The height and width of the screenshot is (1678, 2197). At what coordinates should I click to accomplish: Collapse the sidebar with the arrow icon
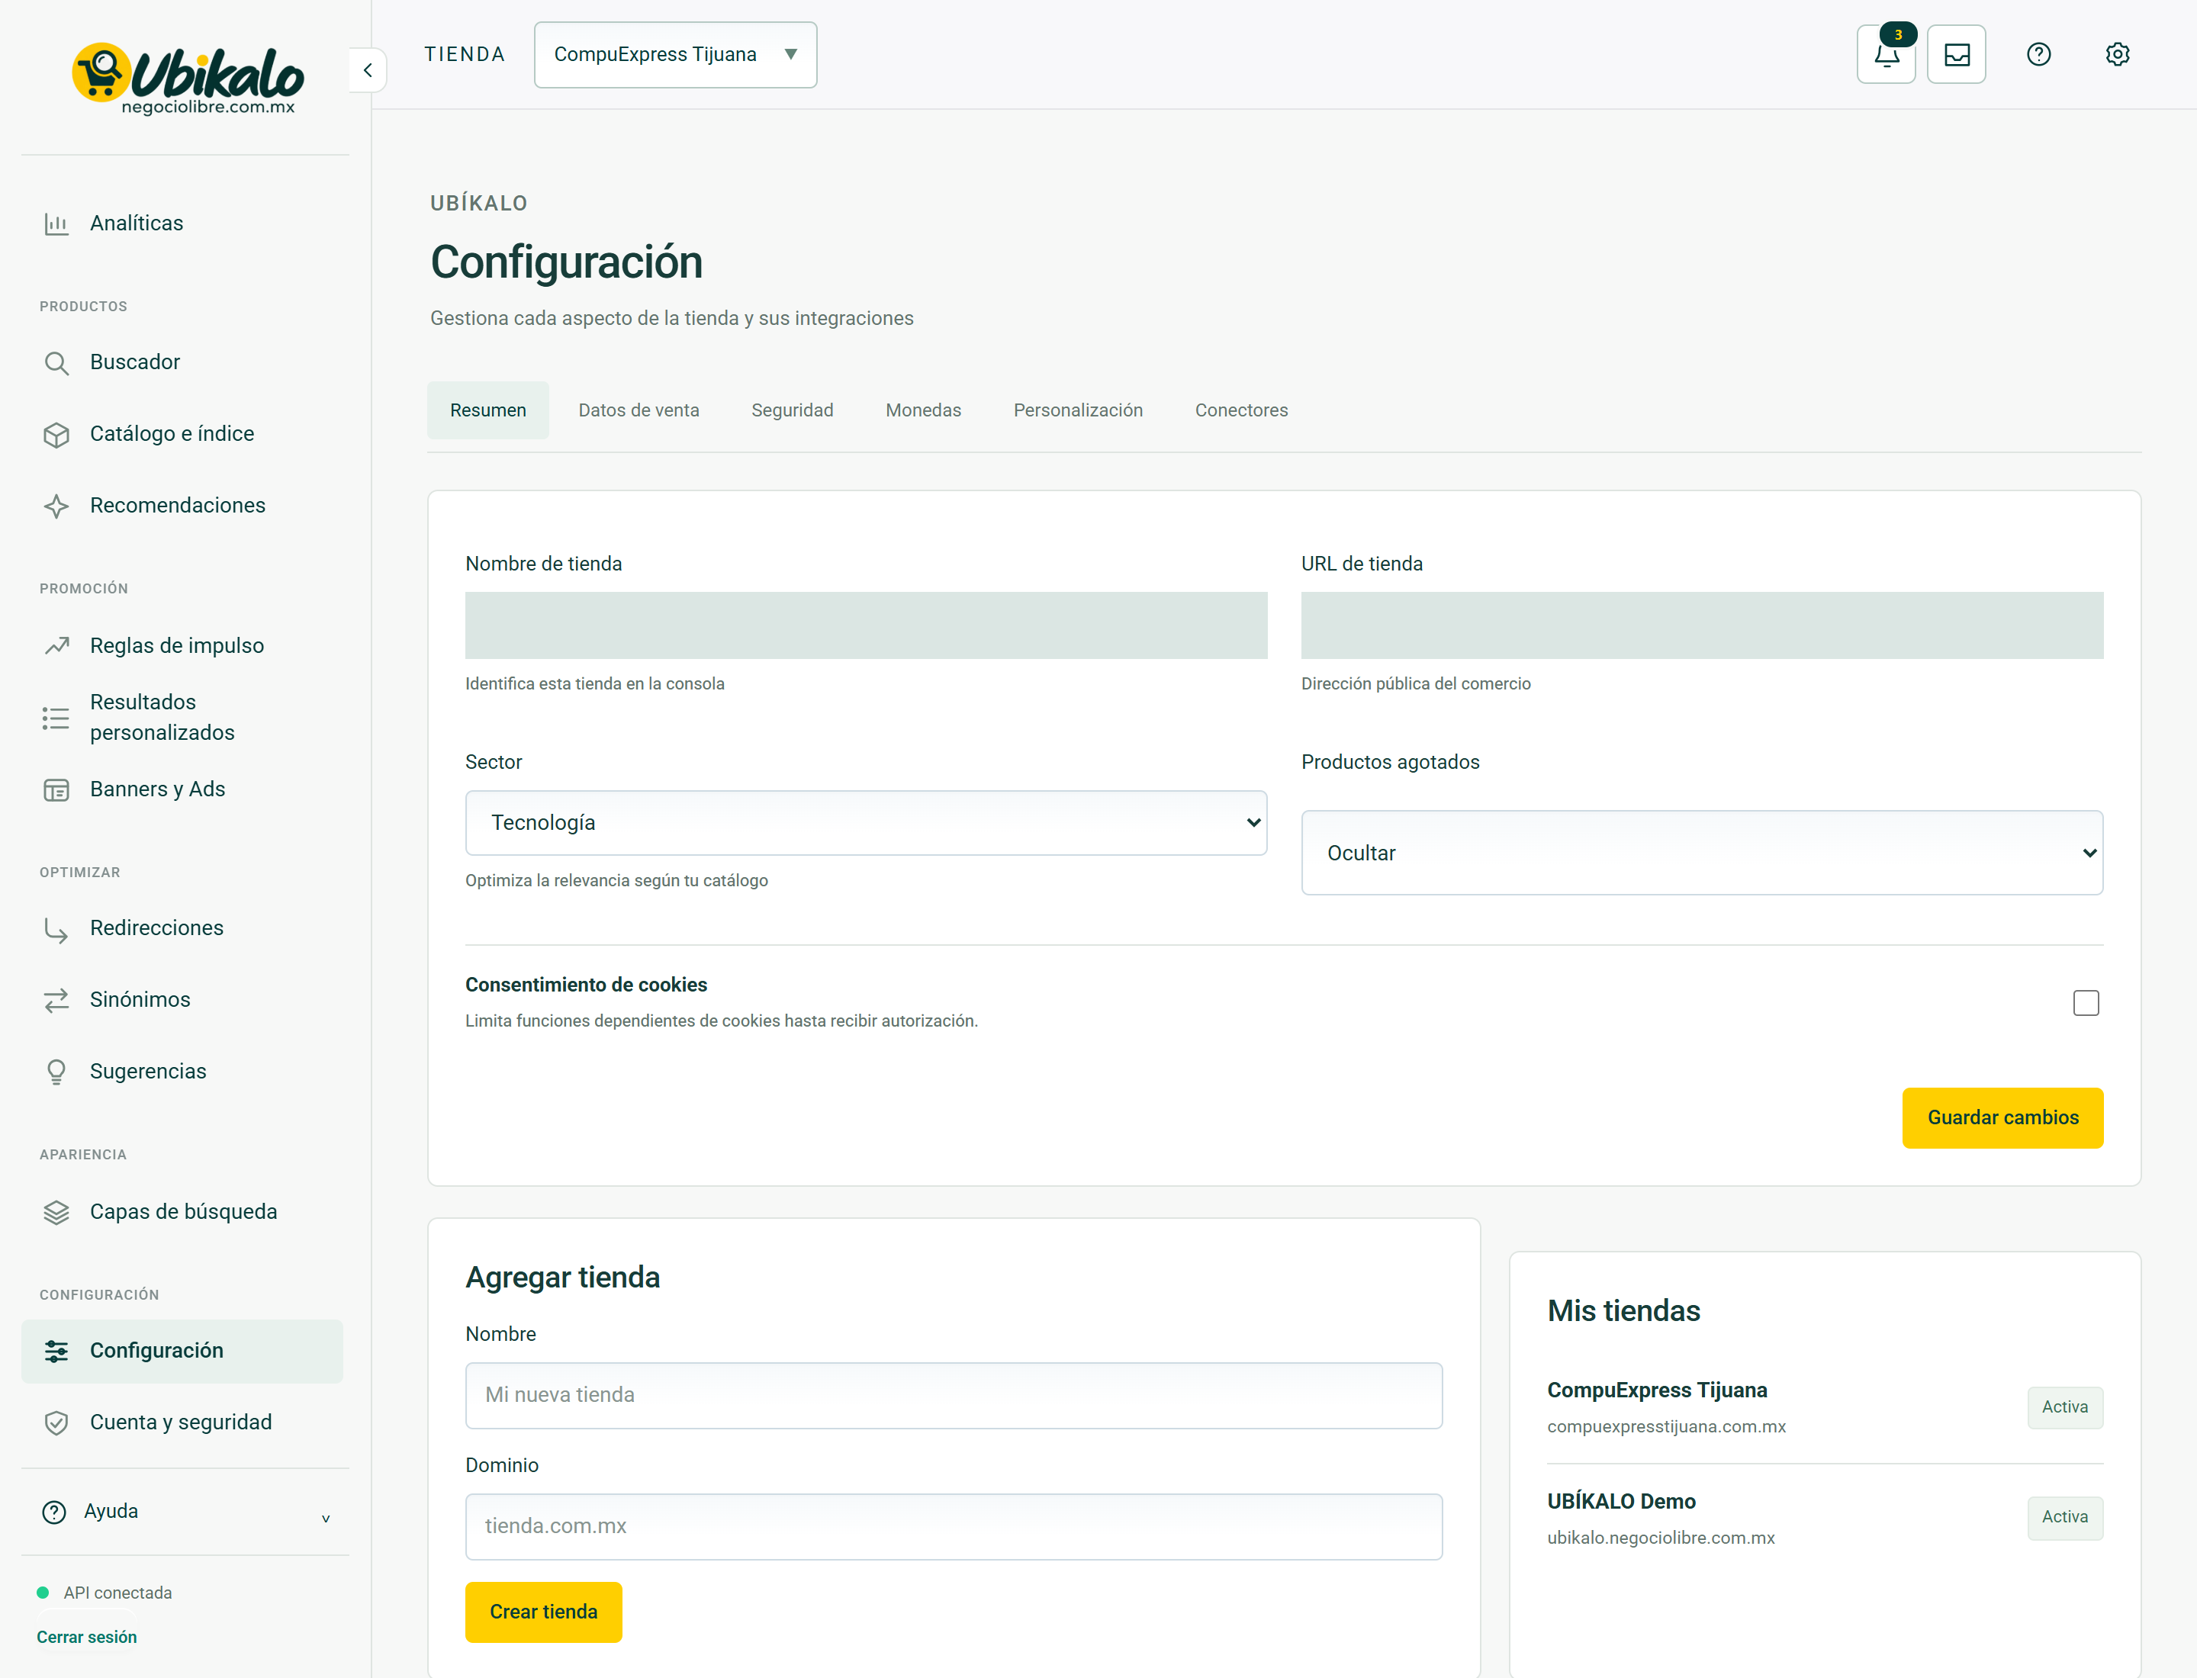pos(368,70)
